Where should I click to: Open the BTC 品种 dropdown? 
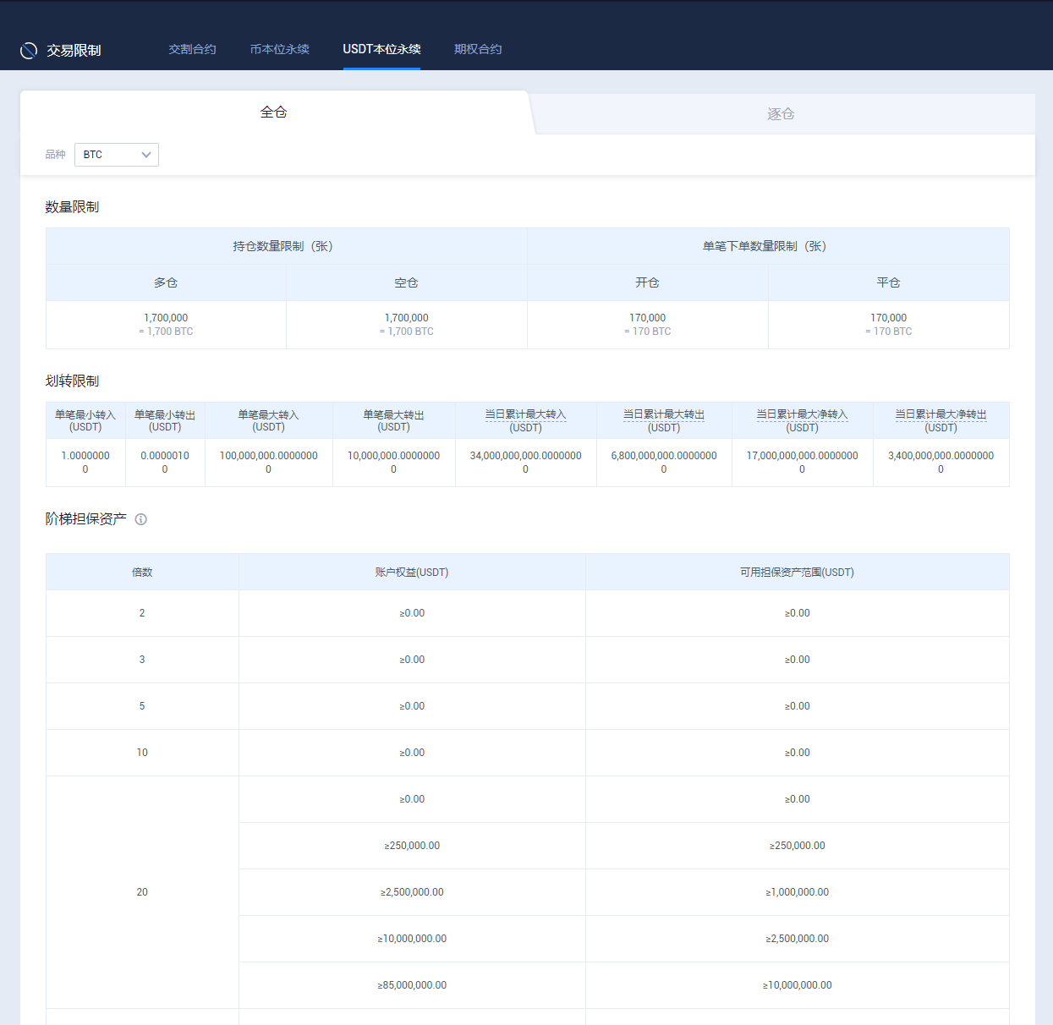coord(117,155)
